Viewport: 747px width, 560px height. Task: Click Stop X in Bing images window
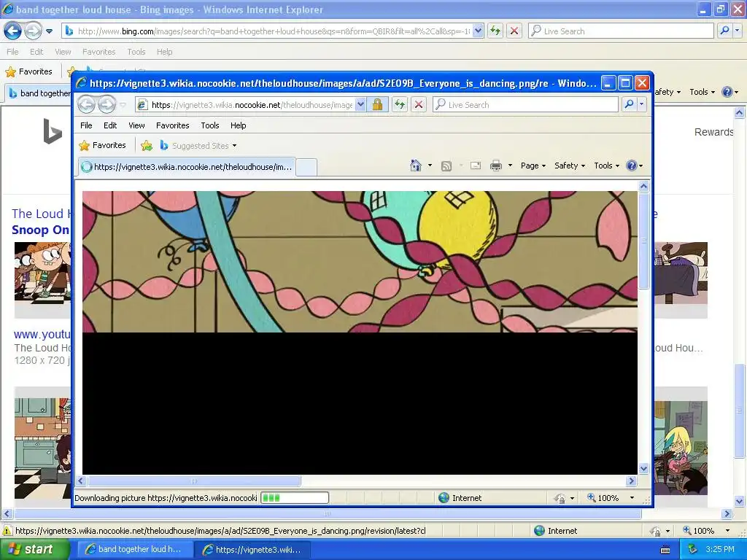tap(514, 31)
